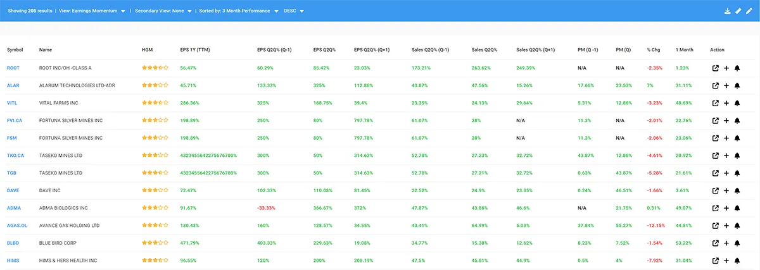Sort by Symbol column header
Viewport: 760px width, 270px height.
(x=15, y=50)
